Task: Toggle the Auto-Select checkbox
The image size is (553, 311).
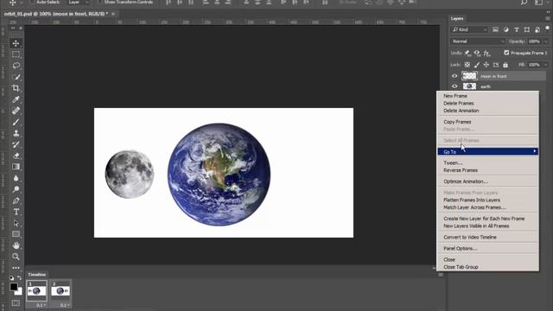Action: (x=32, y=2)
